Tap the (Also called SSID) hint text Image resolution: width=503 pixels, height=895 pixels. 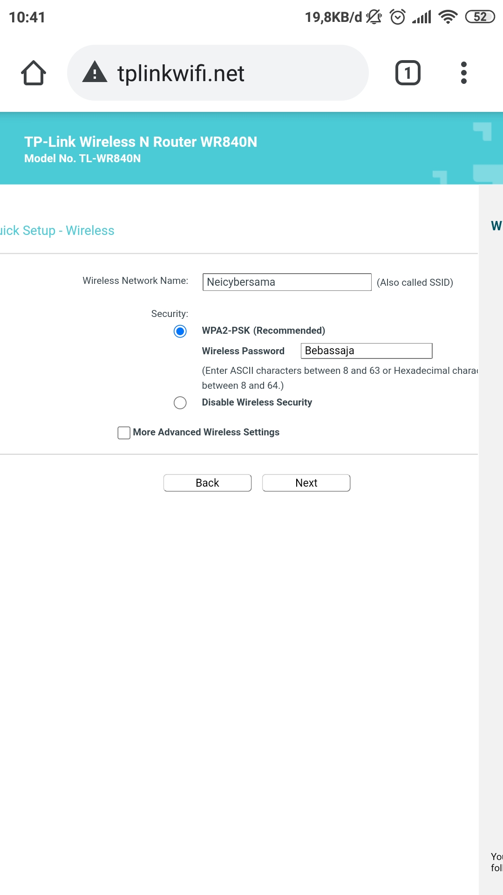click(x=415, y=282)
